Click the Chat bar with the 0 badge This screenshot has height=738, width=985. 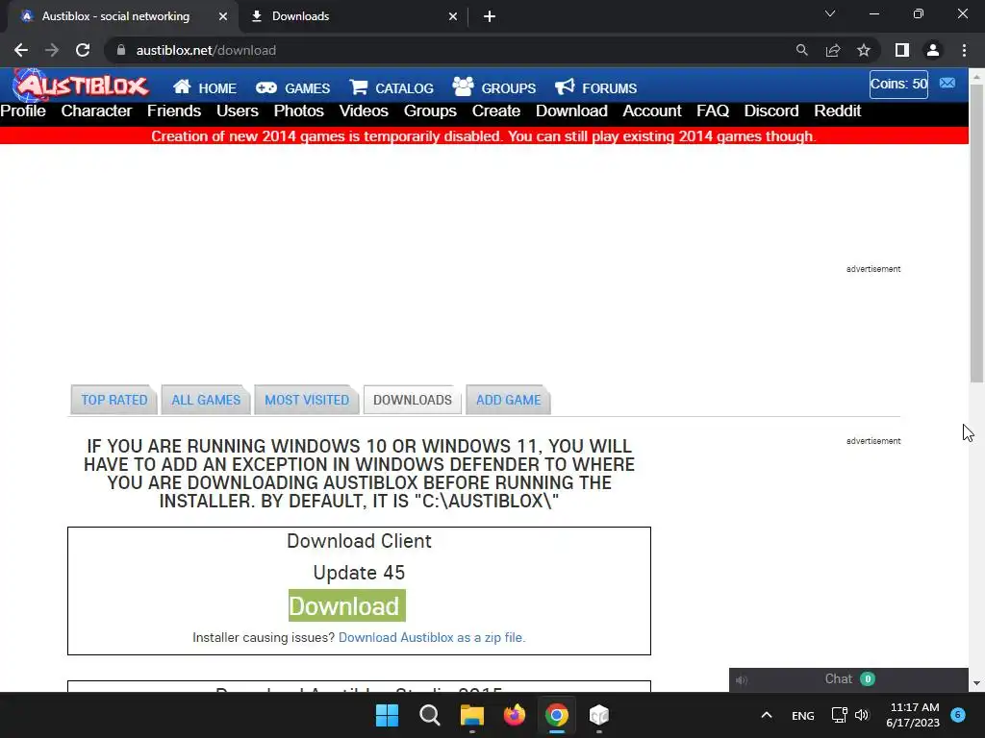[x=848, y=679]
